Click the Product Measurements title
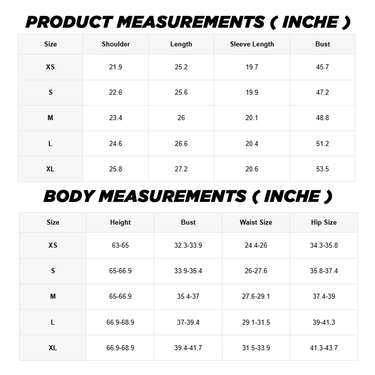Image resolution: width=375 pixels, height=375 pixels. 187,22
